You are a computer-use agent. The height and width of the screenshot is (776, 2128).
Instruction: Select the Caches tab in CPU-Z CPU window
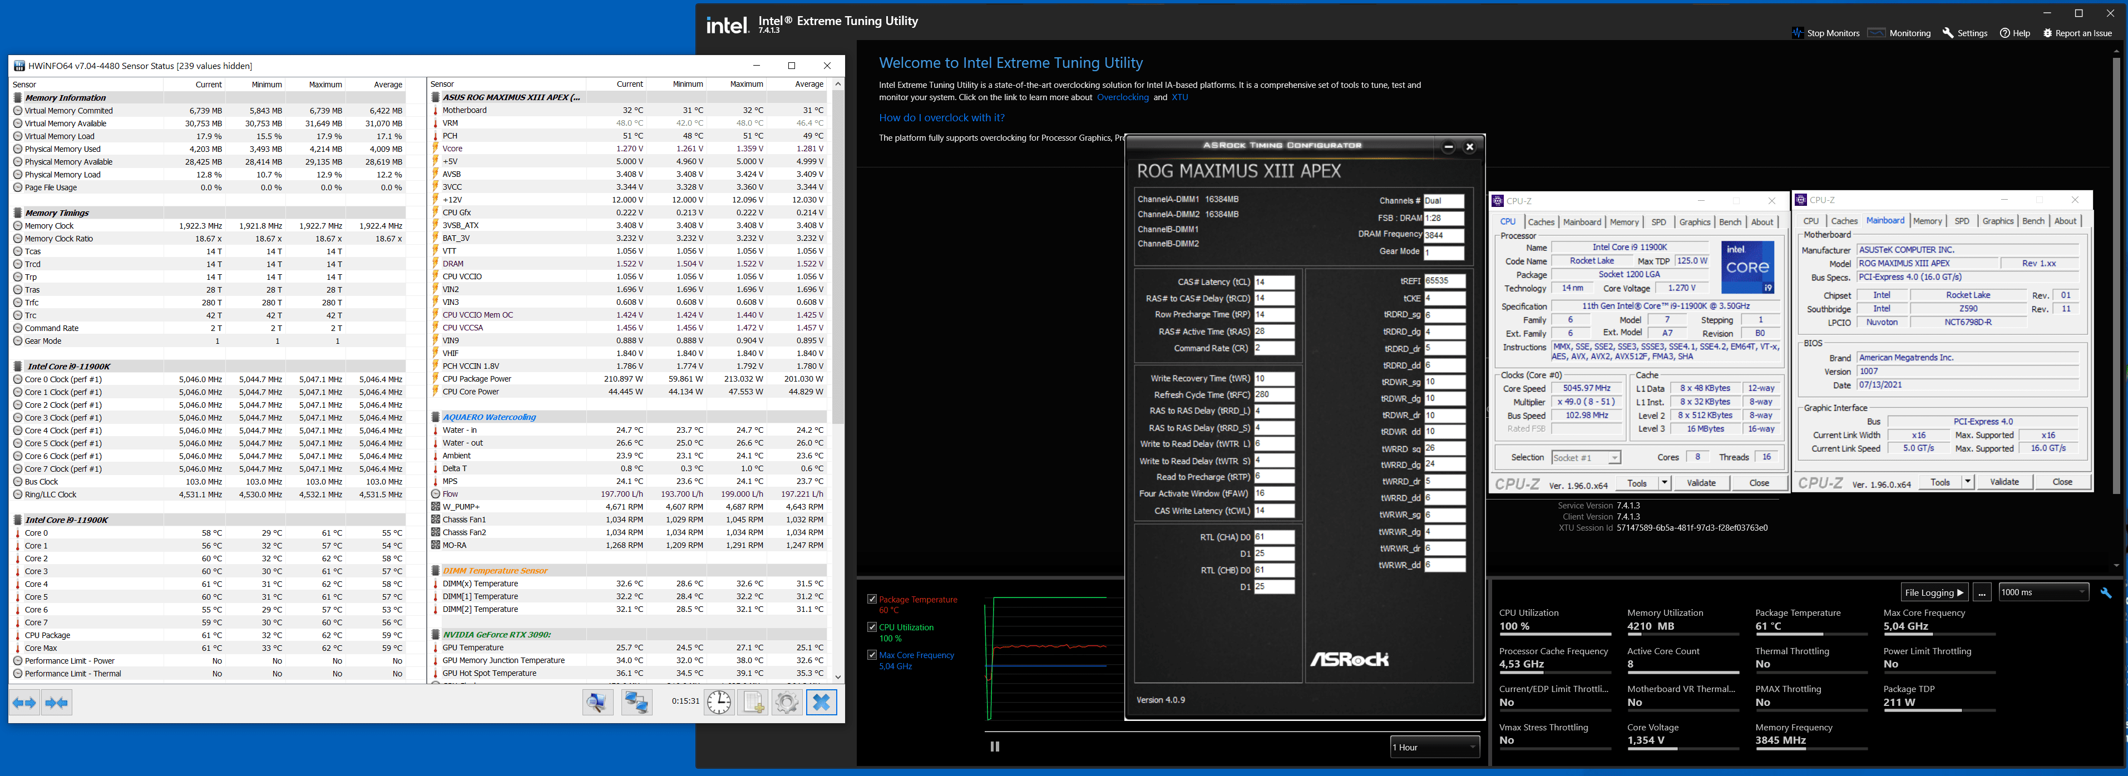point(1541,223)
